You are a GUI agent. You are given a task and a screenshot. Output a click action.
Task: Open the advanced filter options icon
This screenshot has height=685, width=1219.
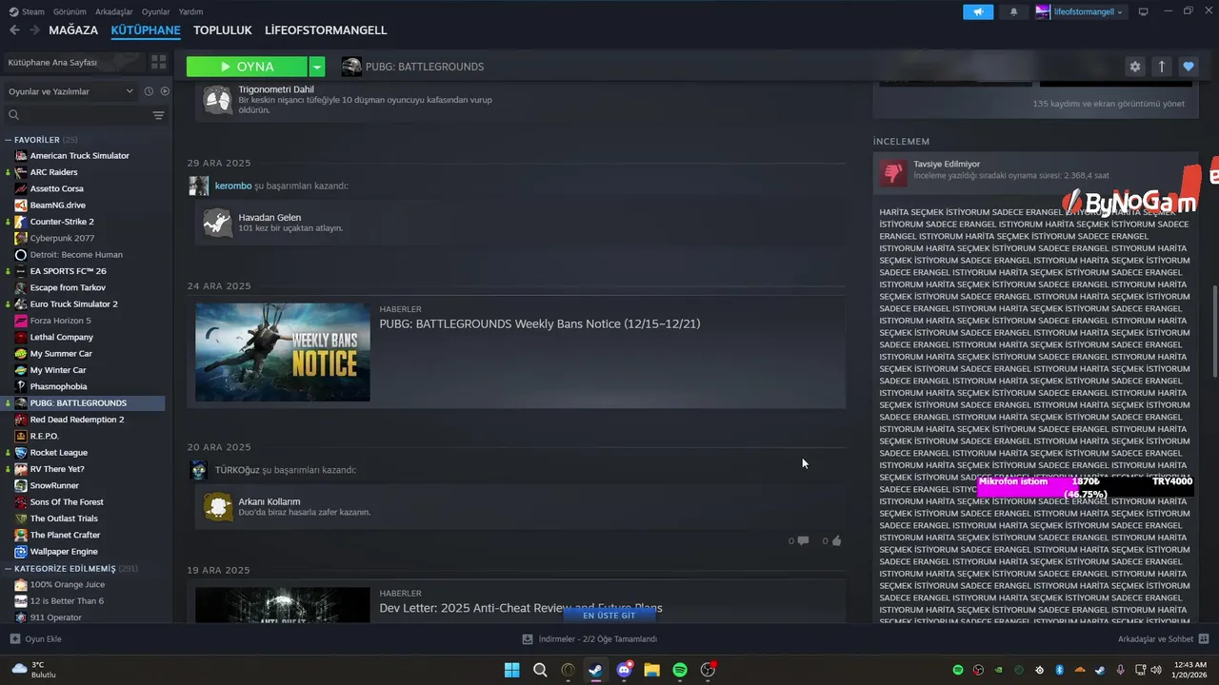pyautogui.click(x=158, y=115)
